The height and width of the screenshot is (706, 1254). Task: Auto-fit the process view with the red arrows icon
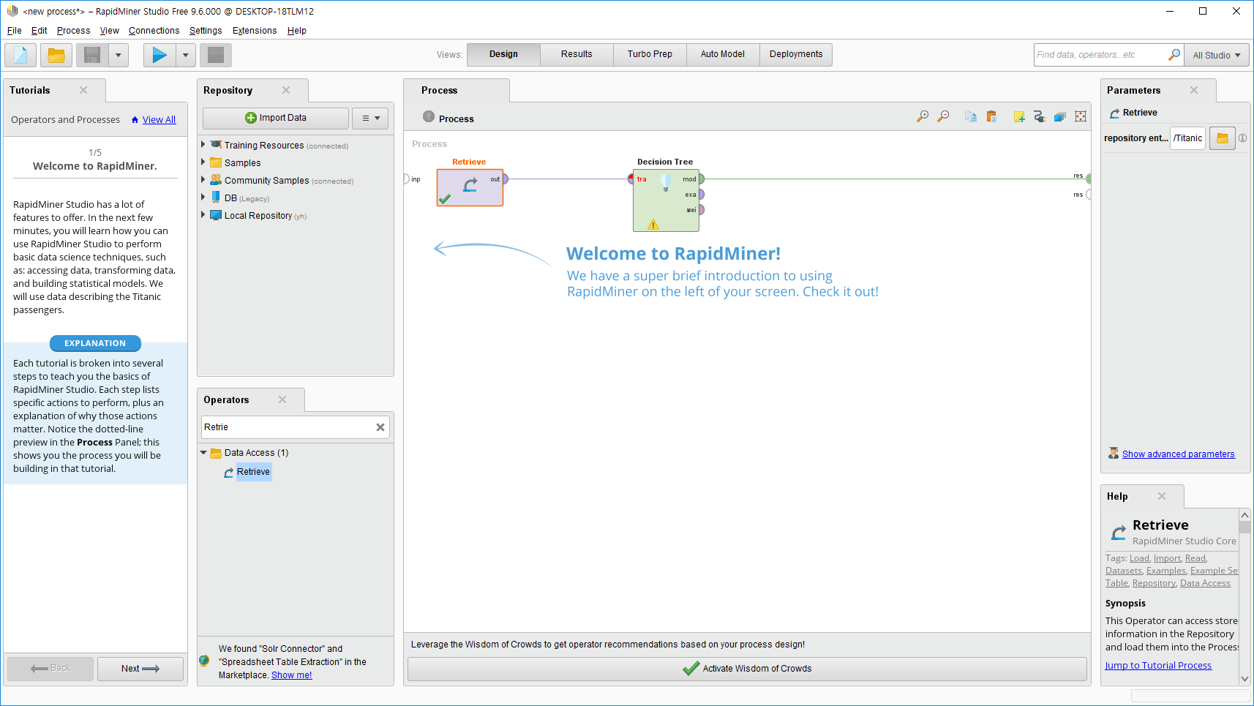point(1081,116)
